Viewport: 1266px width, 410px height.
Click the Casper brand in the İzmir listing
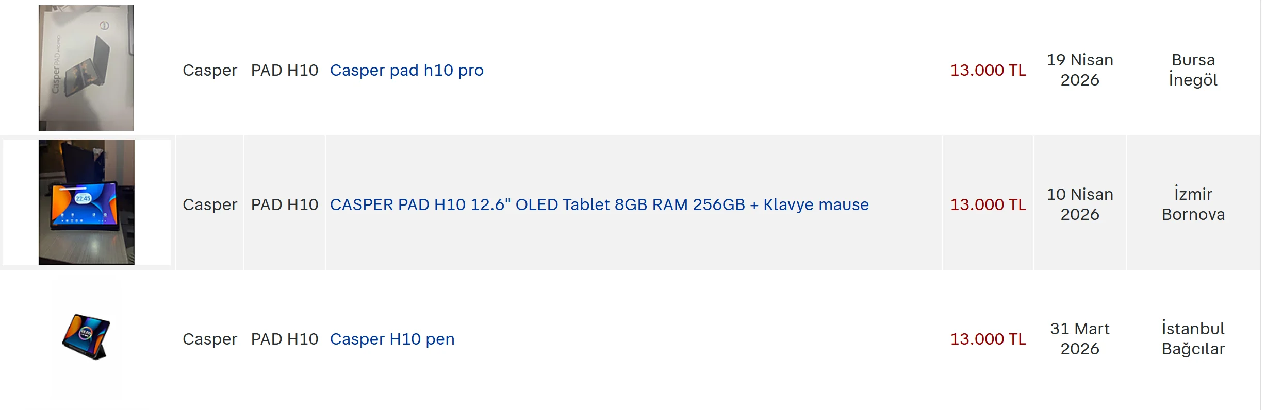(210, 204)
